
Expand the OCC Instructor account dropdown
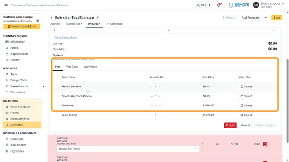click(283, 4)
